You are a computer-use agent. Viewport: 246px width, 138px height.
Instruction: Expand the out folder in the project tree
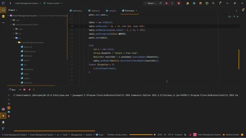click(14, 33)
